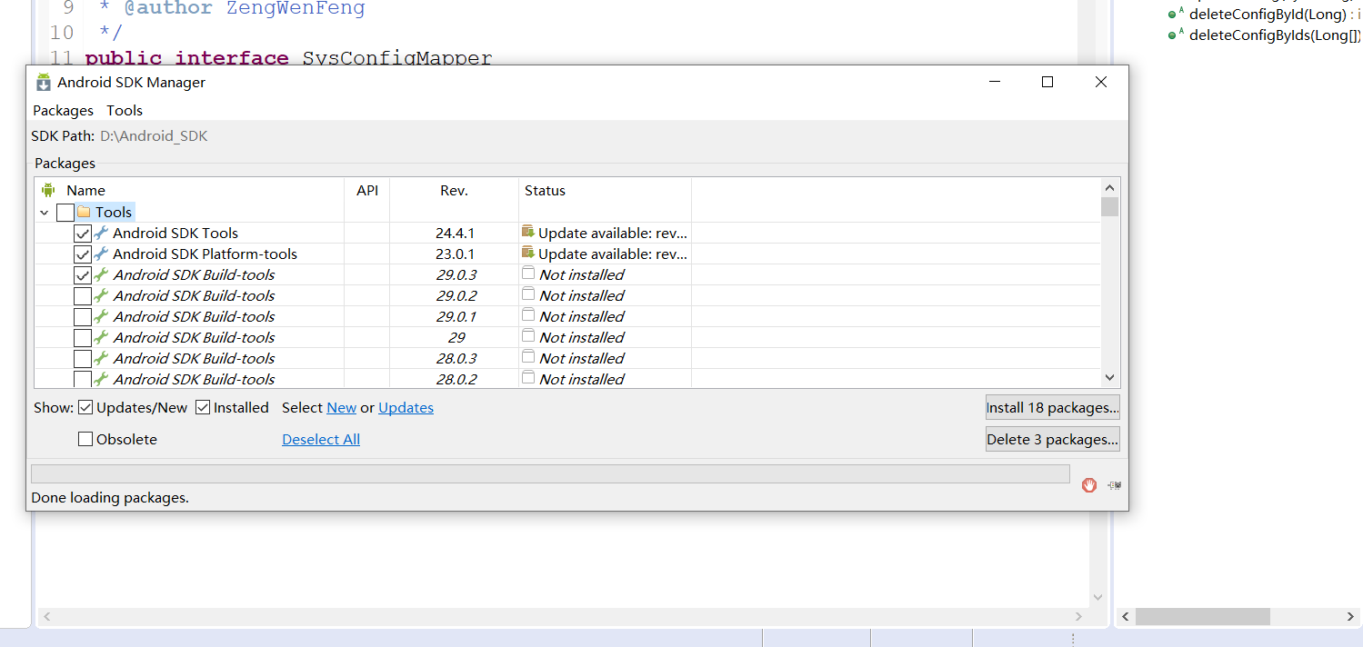Click the package list scroll down arrow
Screen dimensions: 1363x647
[1109, 377]
